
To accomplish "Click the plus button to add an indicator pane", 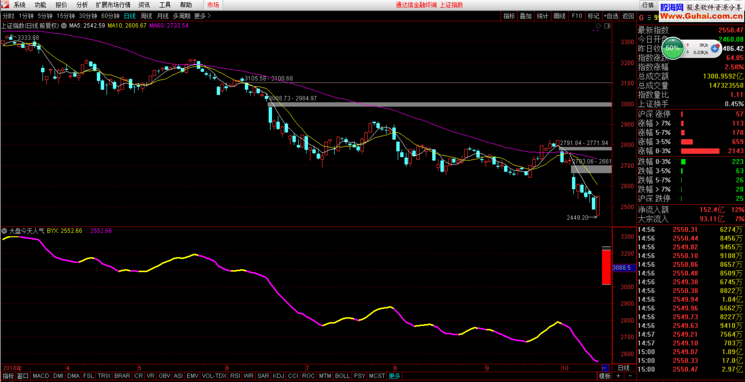I will point(618,376).
